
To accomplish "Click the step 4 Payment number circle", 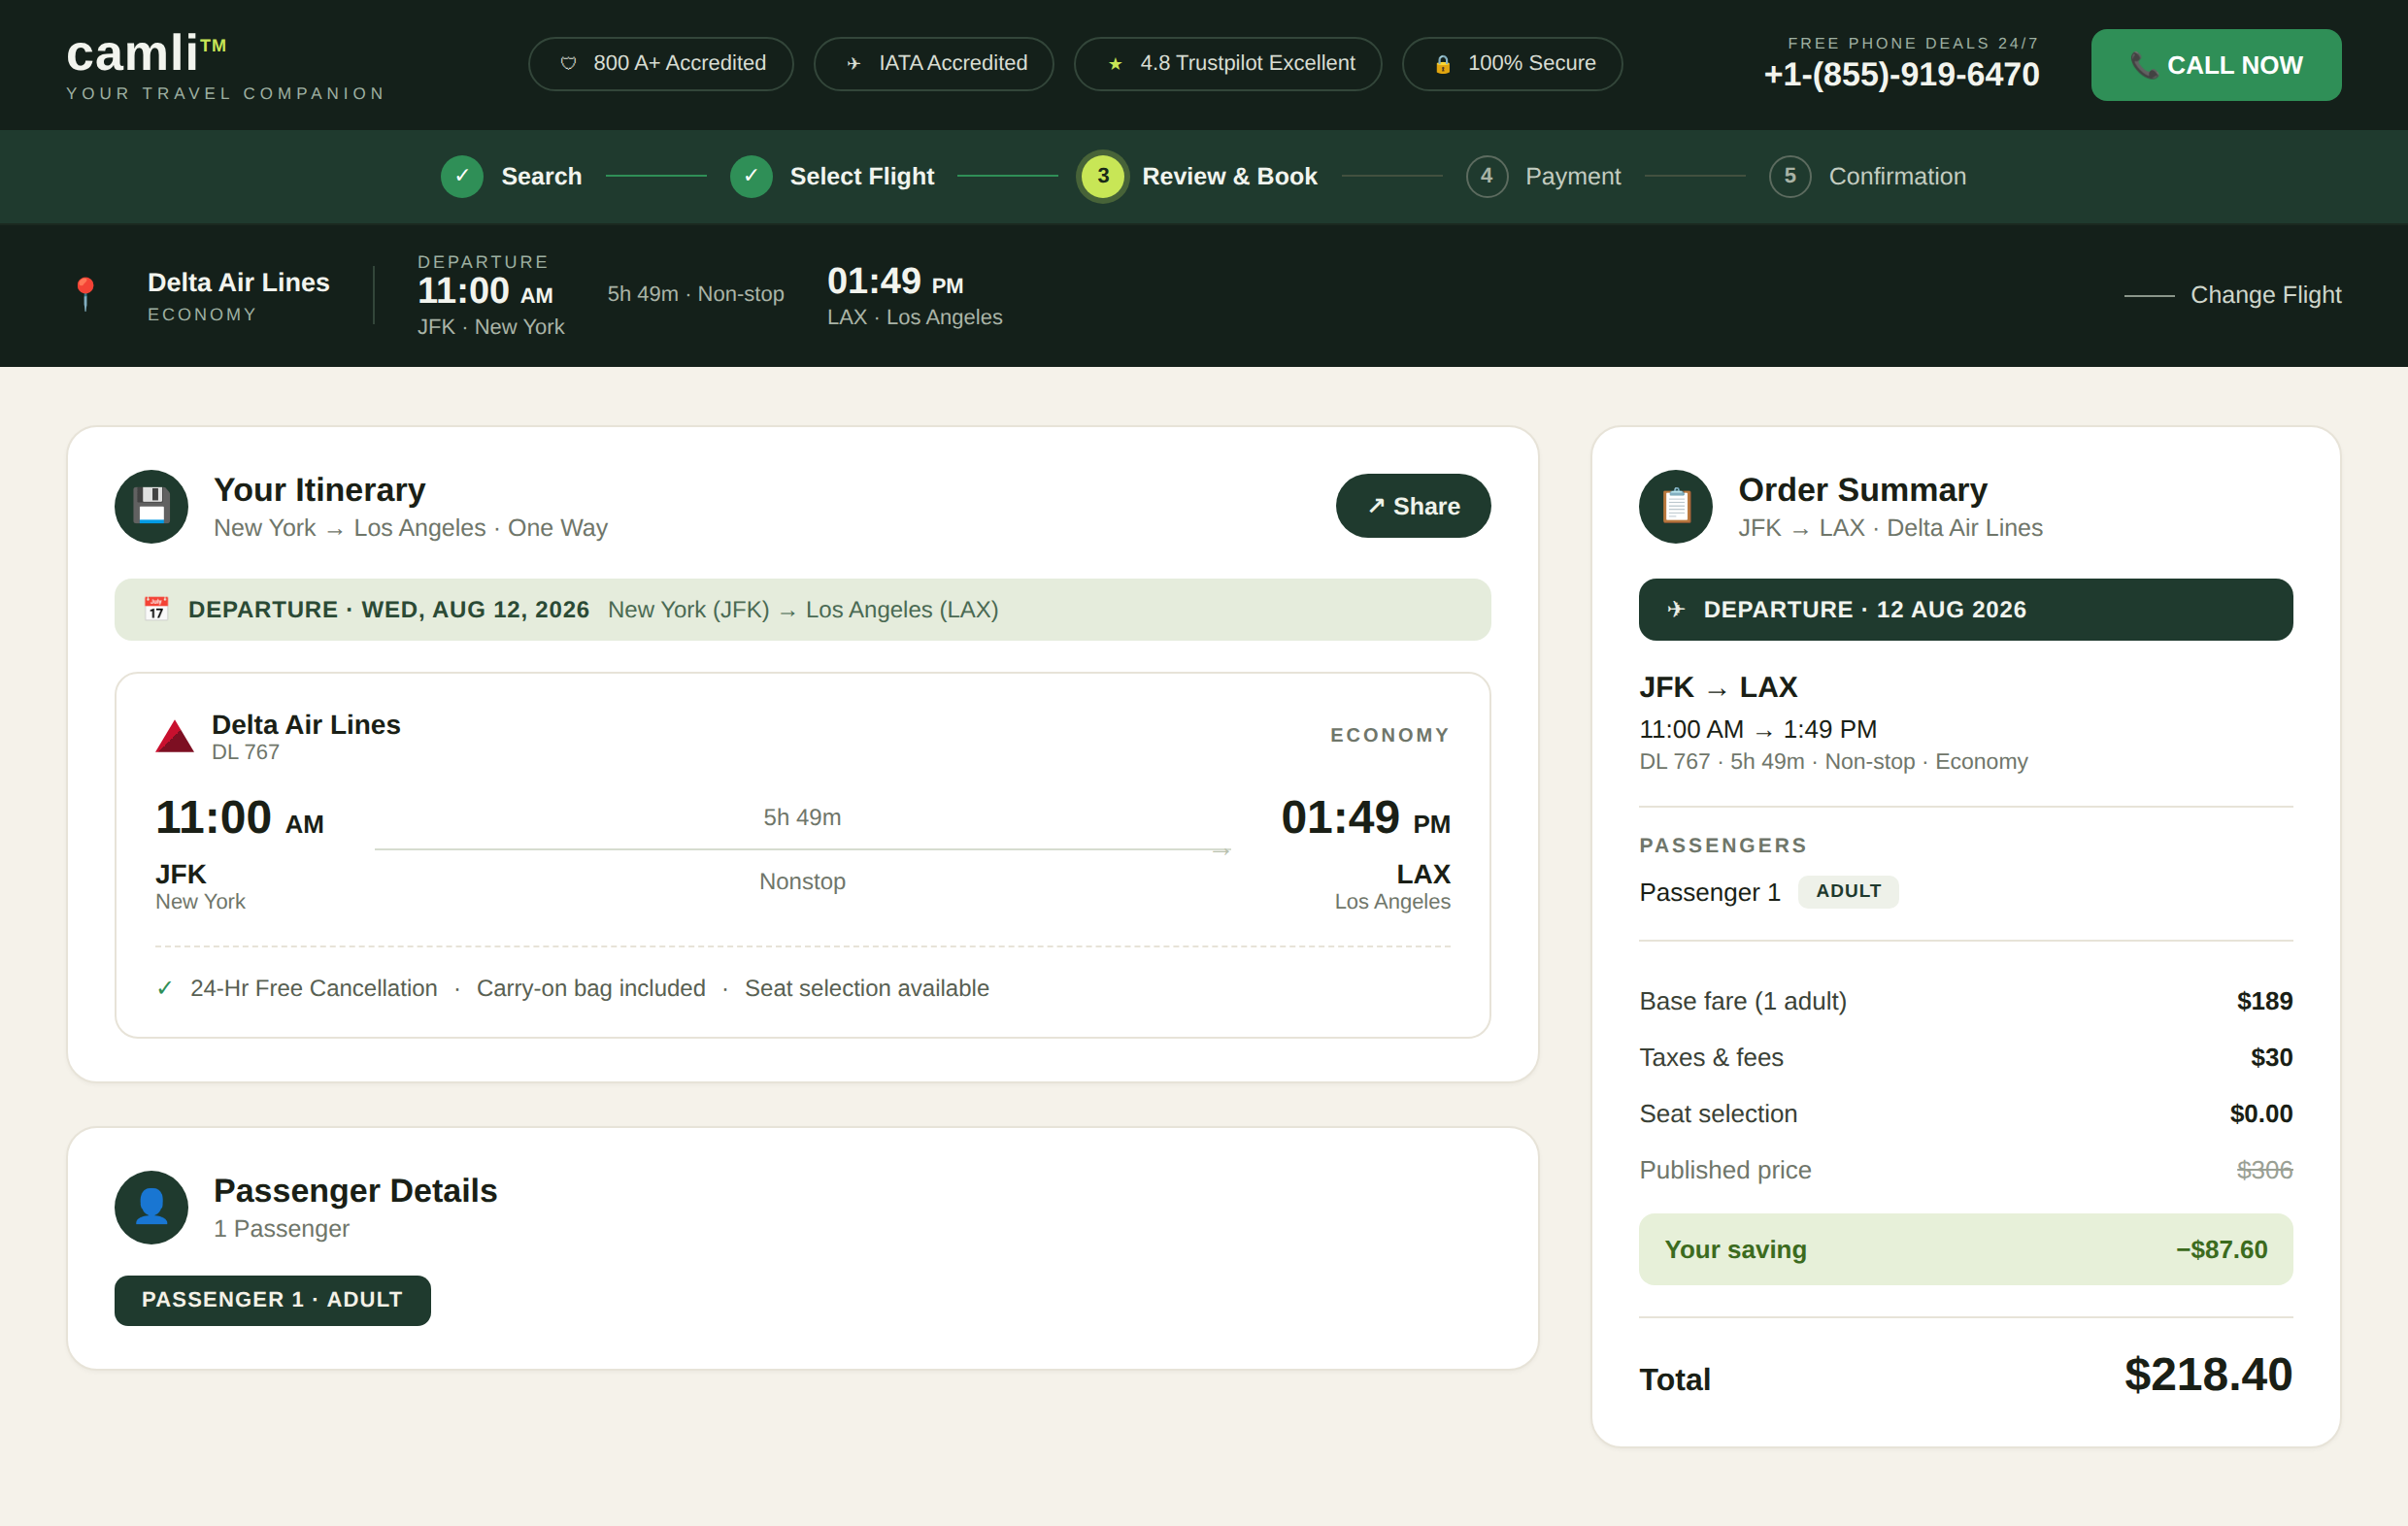I will (x=1487, y=176).
